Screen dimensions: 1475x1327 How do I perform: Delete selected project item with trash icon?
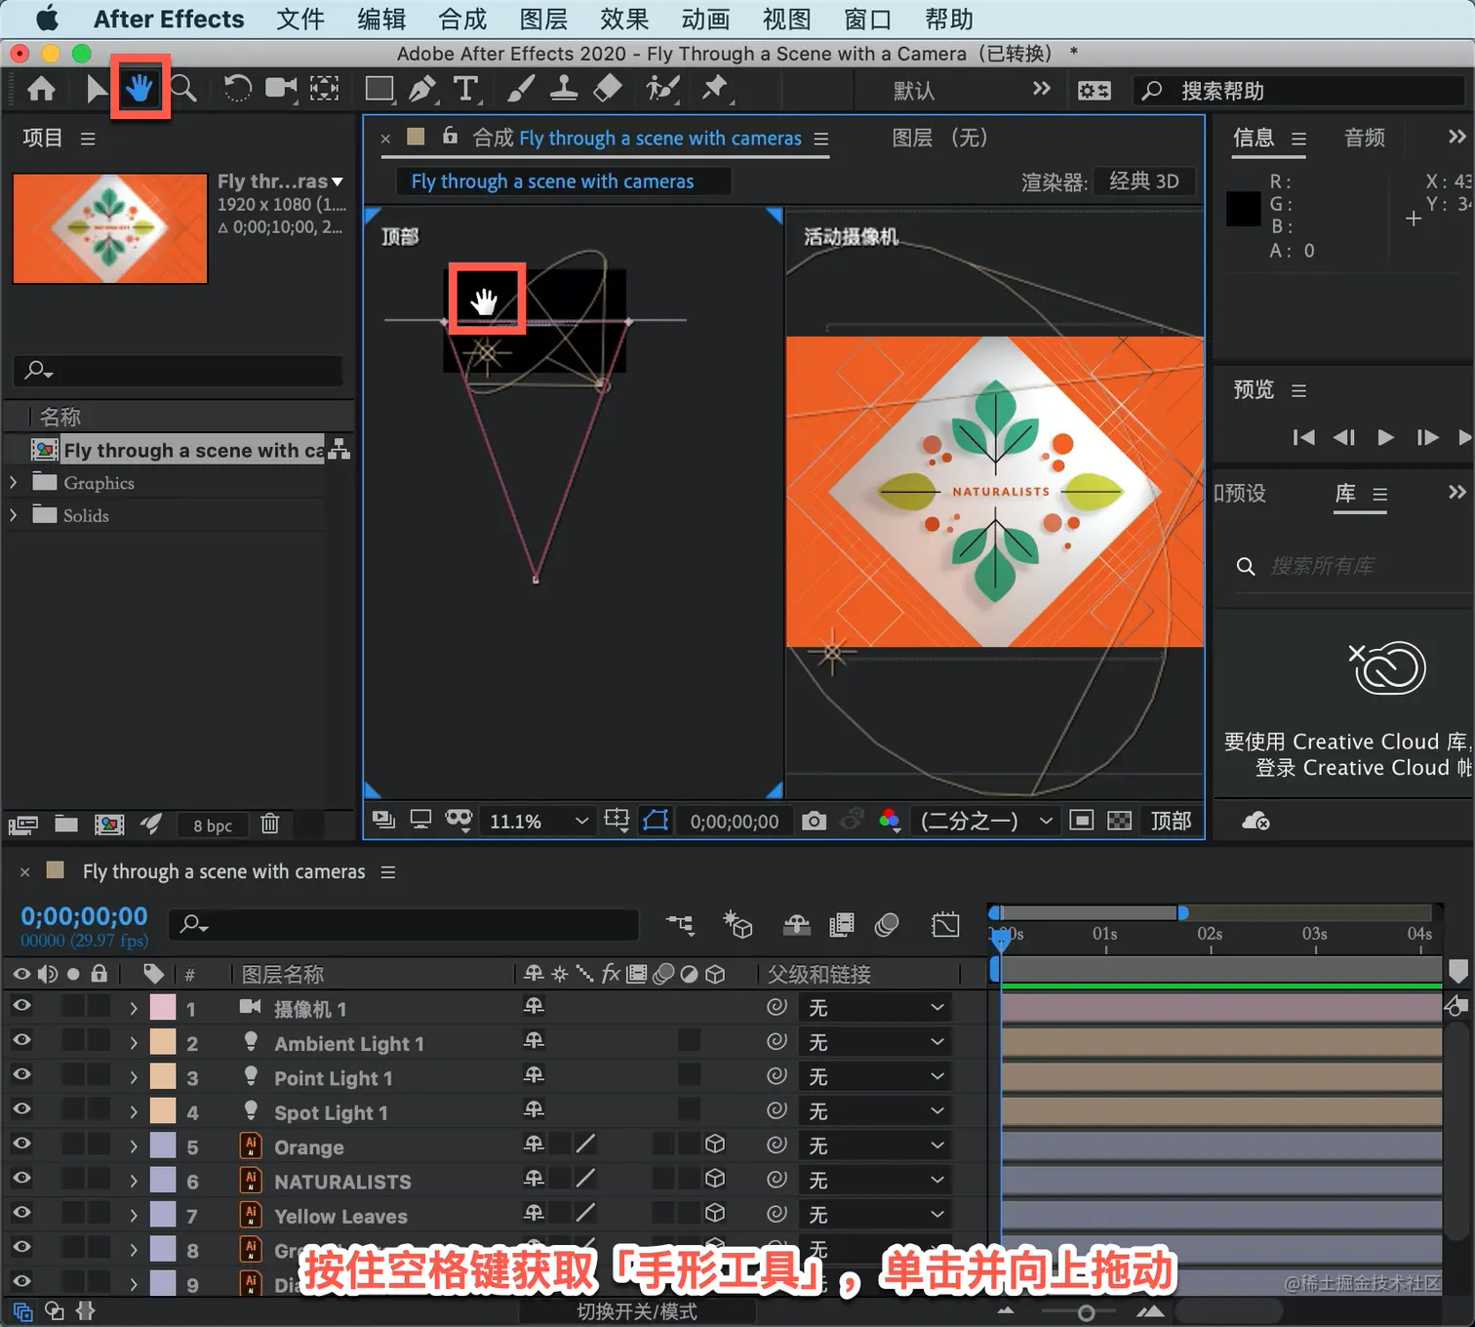click(270, 824)
